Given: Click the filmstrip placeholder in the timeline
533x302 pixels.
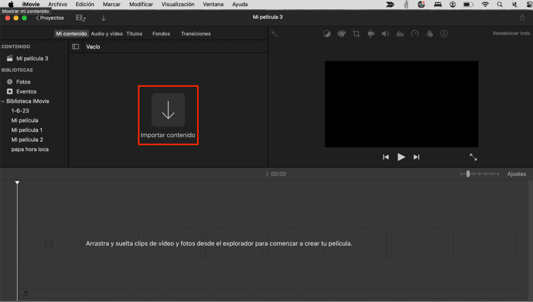Looking at the screenshot, I should point(49,243).
